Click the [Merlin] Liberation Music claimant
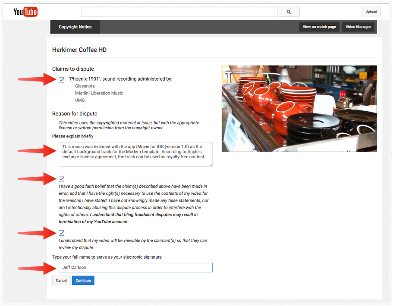Viewport: 393px width, 306px height. point(99,93)
